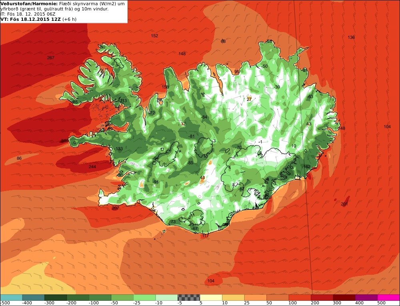This screenshot has height=306, width=400.
Task: Click the -100 to -50 green legend swatch
Action: point(100,297)
